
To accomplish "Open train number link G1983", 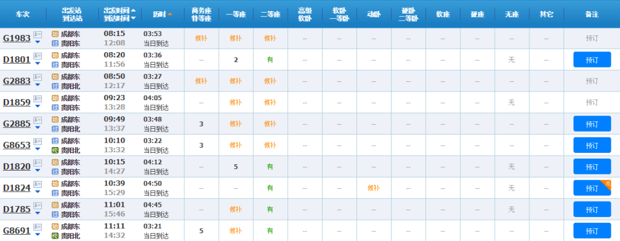I will [17, 38].
